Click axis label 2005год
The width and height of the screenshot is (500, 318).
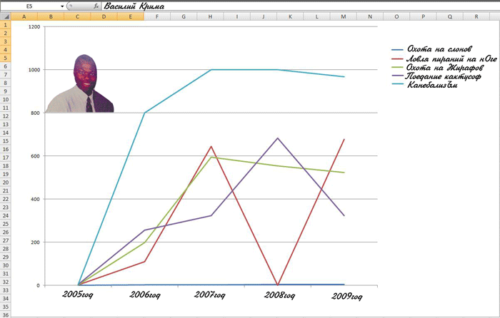coord(77,294)
